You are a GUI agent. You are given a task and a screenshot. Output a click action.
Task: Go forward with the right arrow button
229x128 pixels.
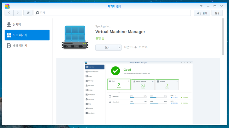tap(18, 13)
